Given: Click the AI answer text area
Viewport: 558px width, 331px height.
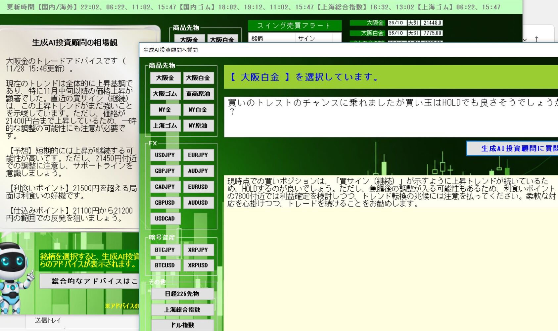Looking at the screenshot, I should (391, 253).
